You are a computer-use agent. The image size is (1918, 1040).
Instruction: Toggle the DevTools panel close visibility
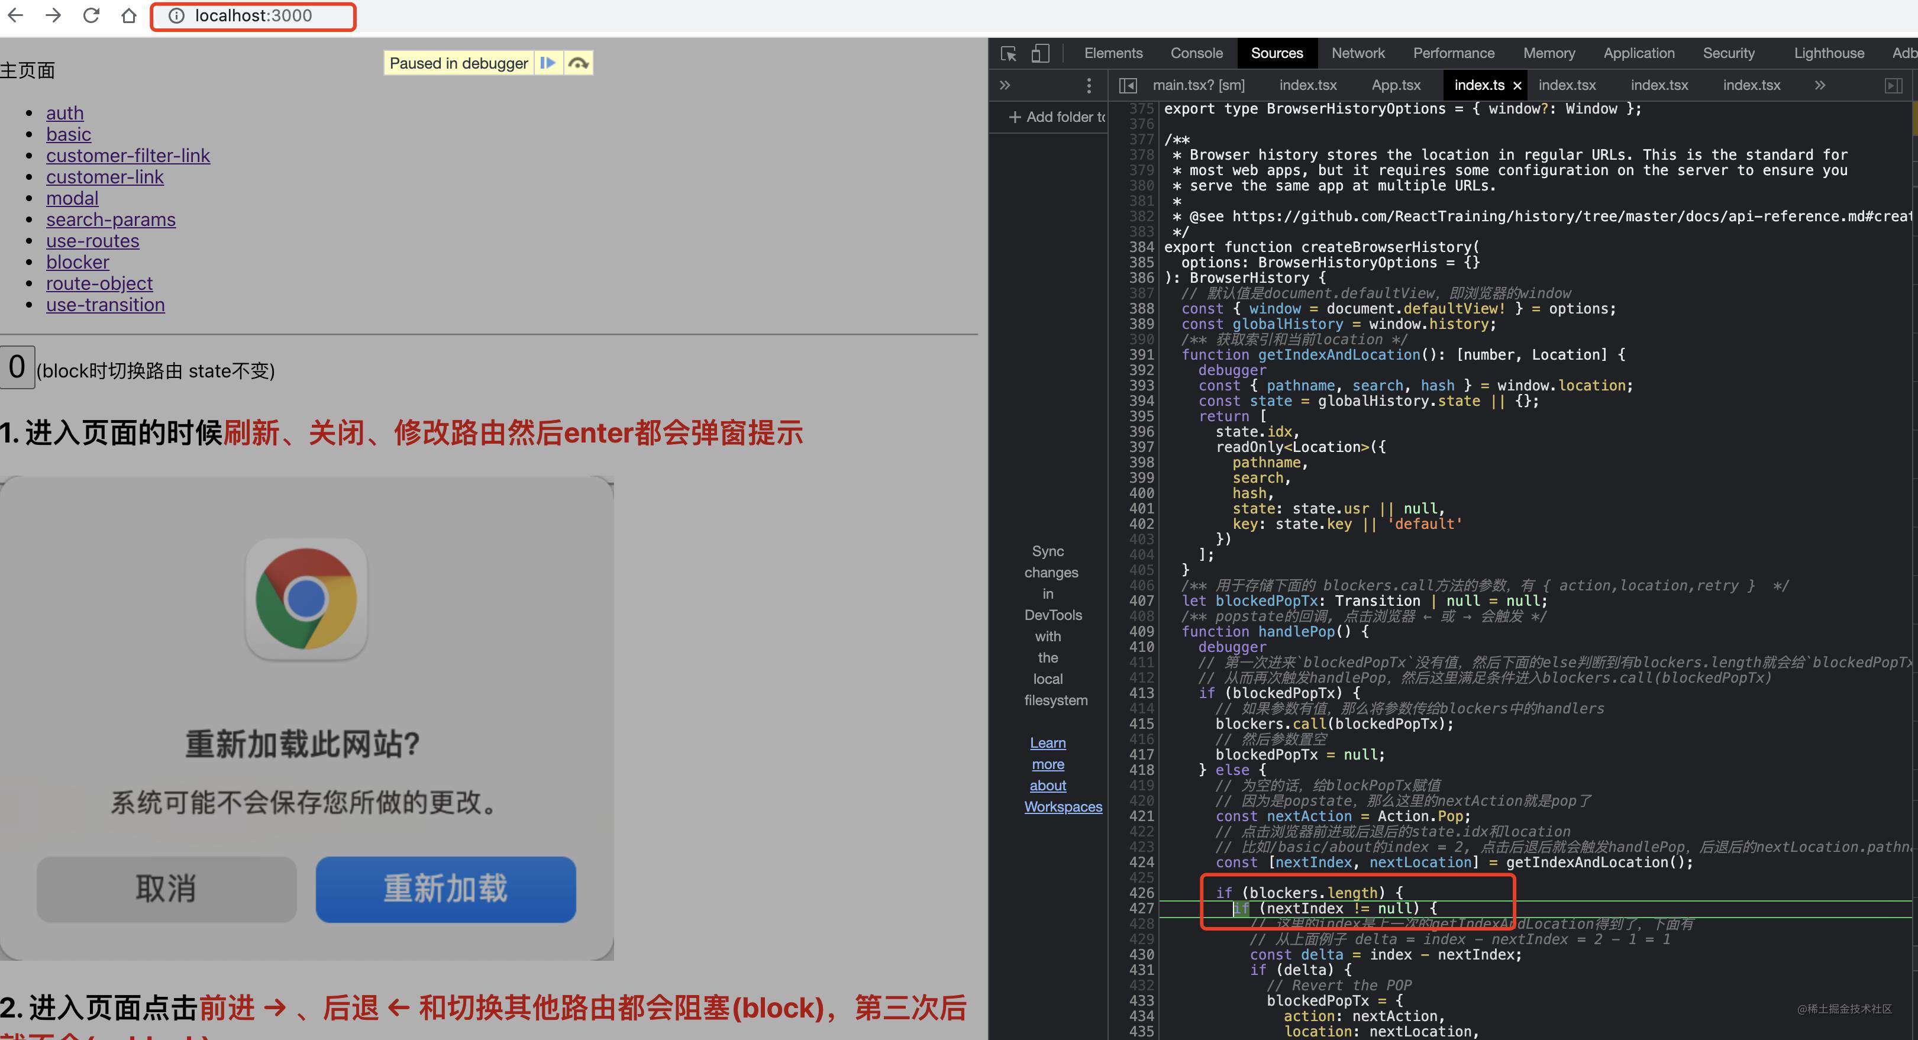(x=1894, y=85)
